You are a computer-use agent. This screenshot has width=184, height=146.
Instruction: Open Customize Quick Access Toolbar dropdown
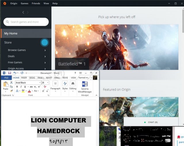click(x=26, y=73)
